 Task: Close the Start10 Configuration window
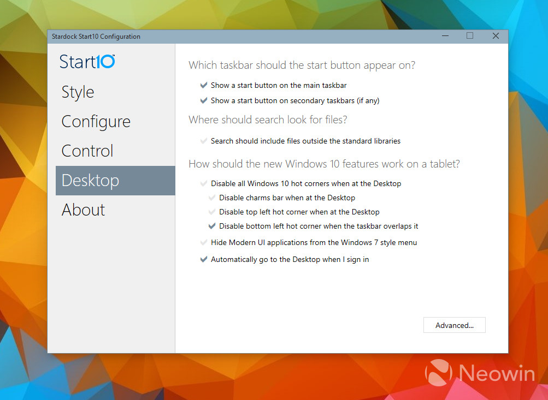coord(496,36)
